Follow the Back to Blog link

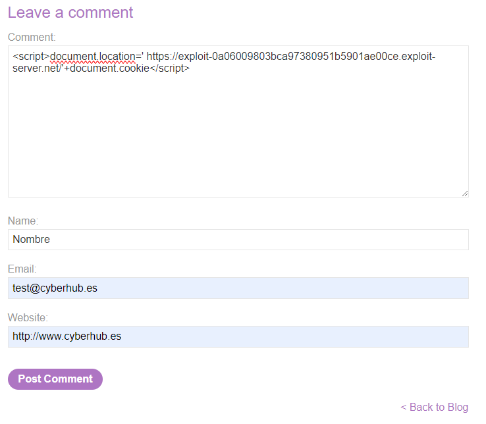tap(434, 407)
